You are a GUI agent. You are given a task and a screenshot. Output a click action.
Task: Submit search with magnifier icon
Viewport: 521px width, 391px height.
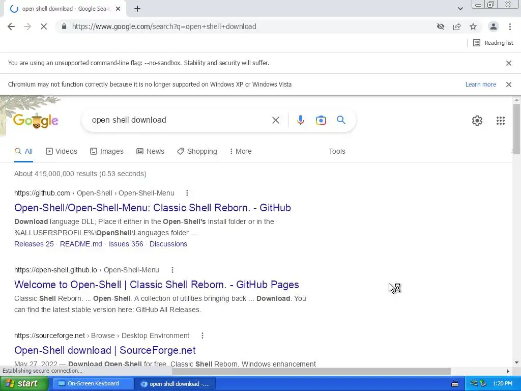pos(341,120)
